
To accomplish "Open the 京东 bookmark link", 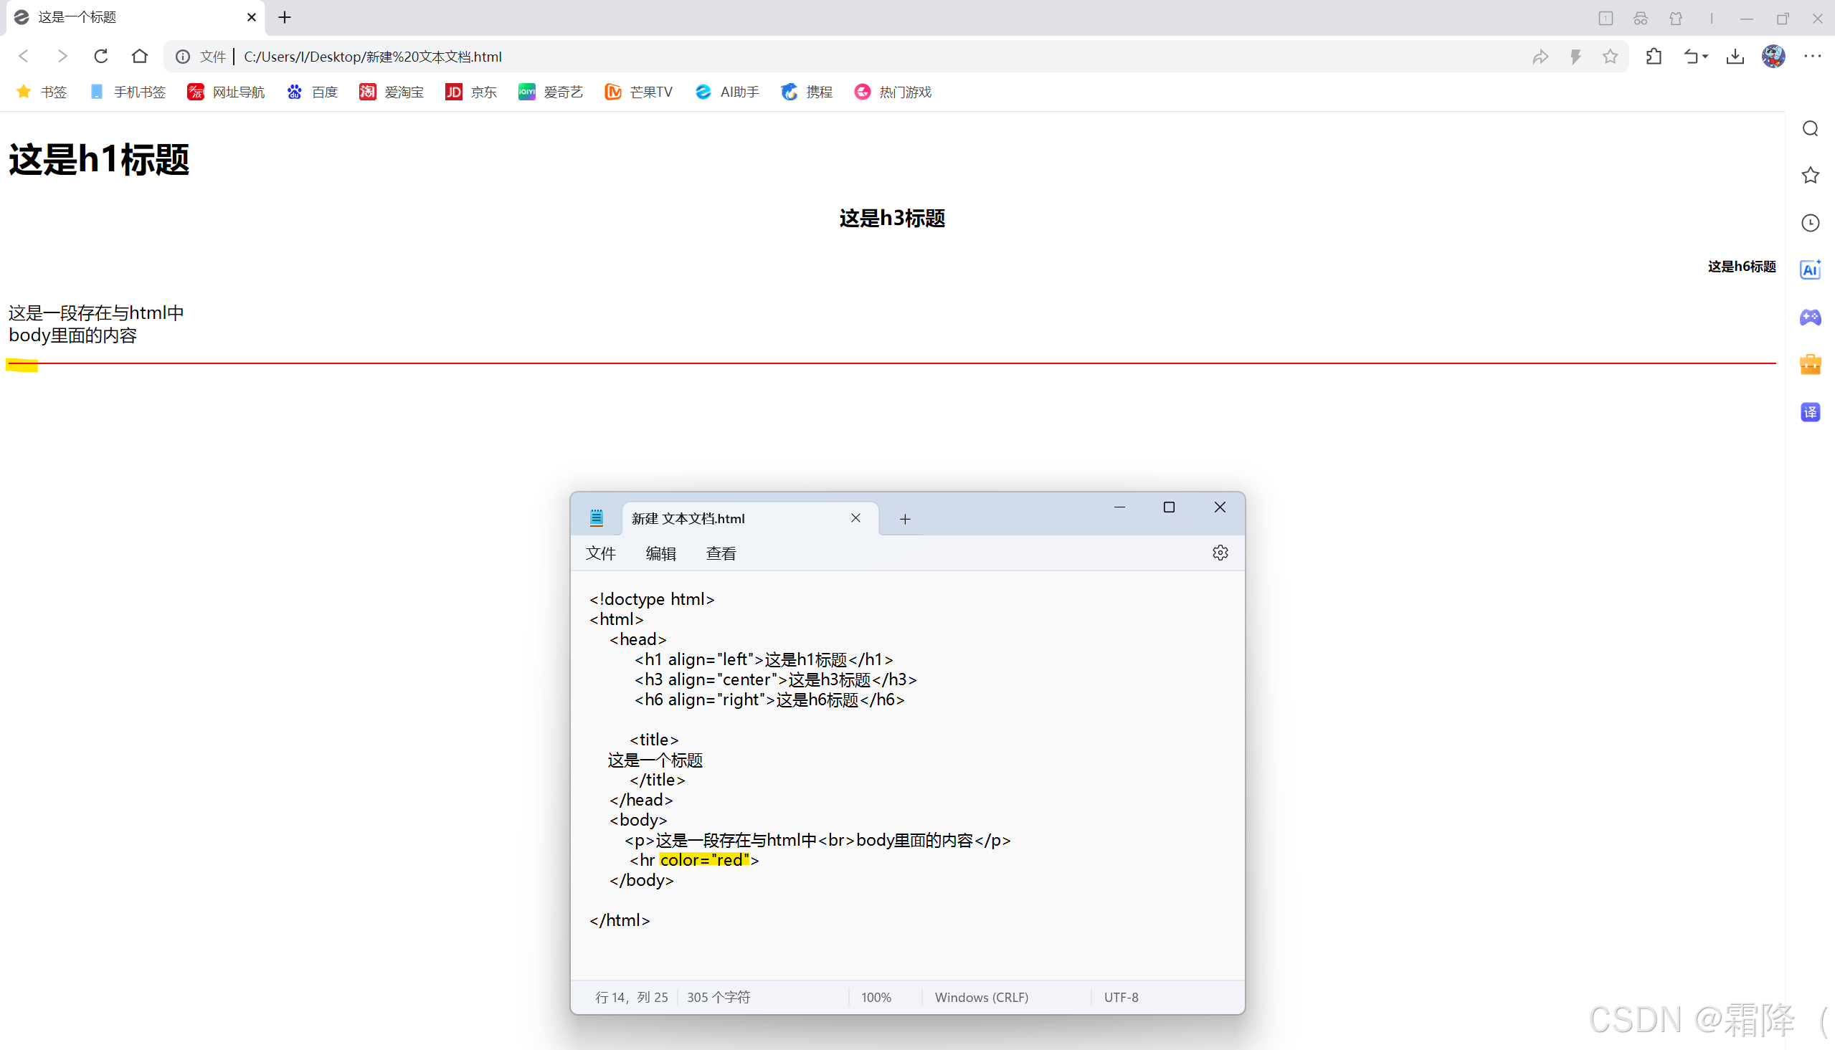I will [x=471, y=92].
